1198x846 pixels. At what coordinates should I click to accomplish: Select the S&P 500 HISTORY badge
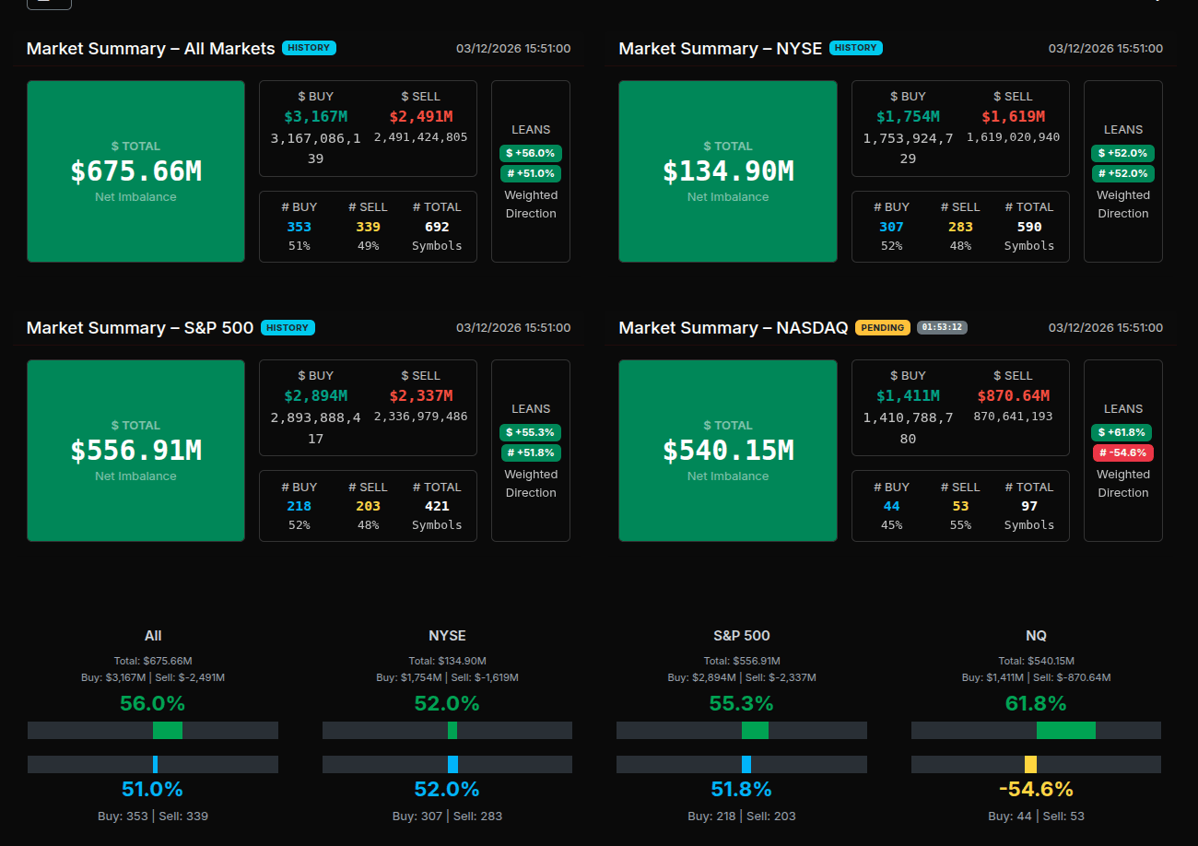pos(288,327)
